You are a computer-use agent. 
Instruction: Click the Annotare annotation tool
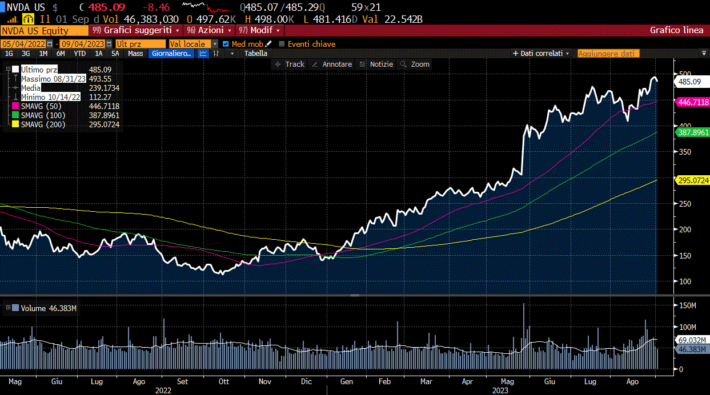(332, 65)
